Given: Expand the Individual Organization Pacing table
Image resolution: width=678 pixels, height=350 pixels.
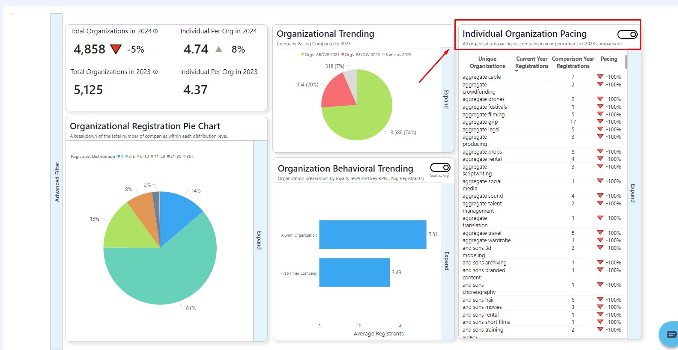Looking at the screenshot, I should (x=633, y=193).
